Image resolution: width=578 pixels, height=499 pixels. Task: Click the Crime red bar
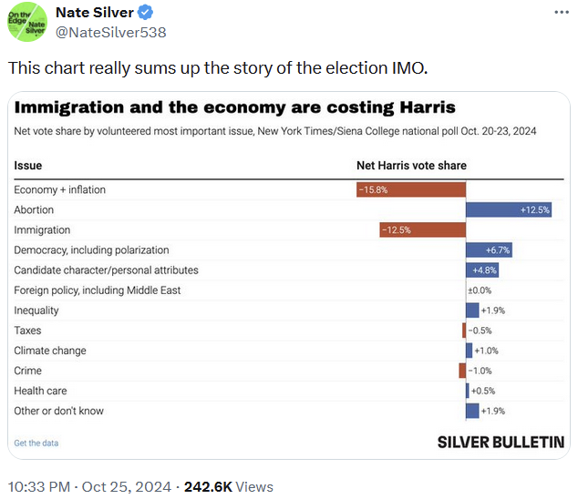pyautogui.click(x=462, y=371)
